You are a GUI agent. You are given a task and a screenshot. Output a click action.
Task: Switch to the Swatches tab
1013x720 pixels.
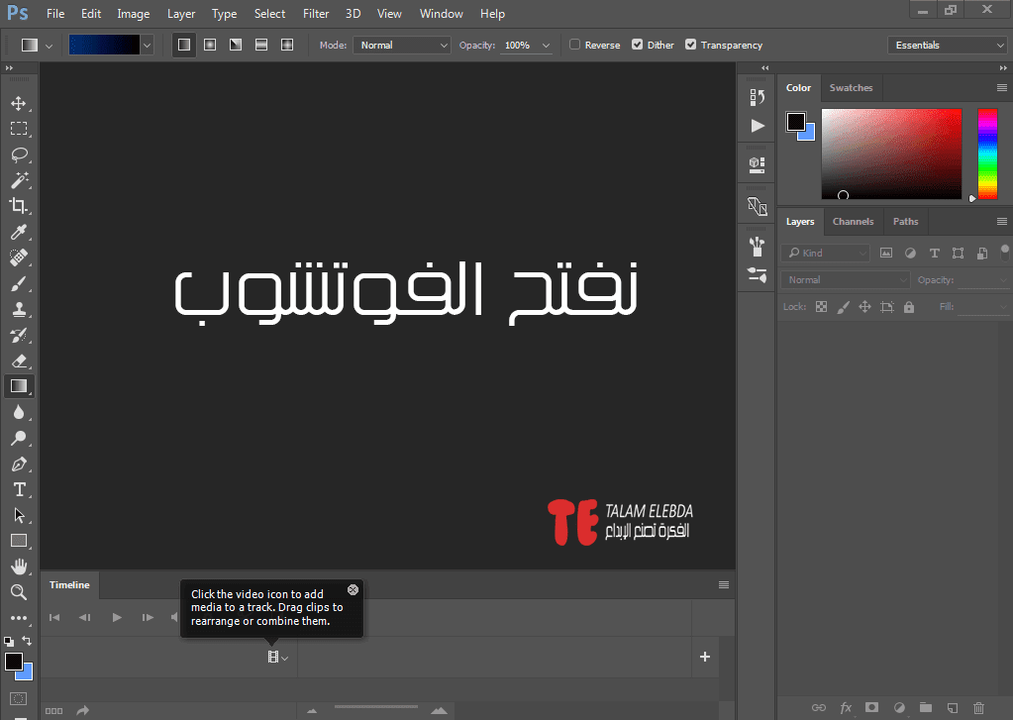pyautogui.click(x=851, y=88)
